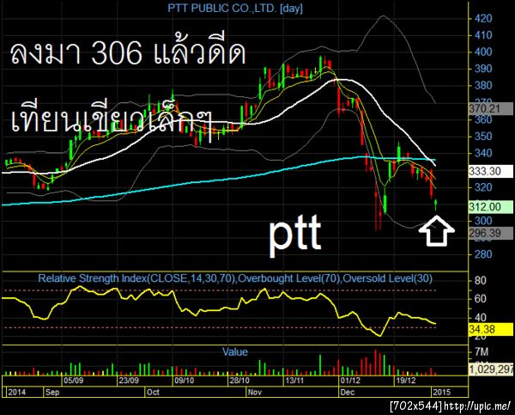Viewport: 515px width, 415px height.
Task: Select the 312.00 last price tag
Action: (491, 207)
